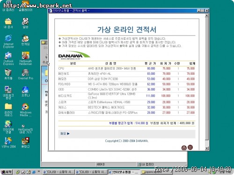Click the 최저가 column header
234x175 pixels.
click(166, 63)
